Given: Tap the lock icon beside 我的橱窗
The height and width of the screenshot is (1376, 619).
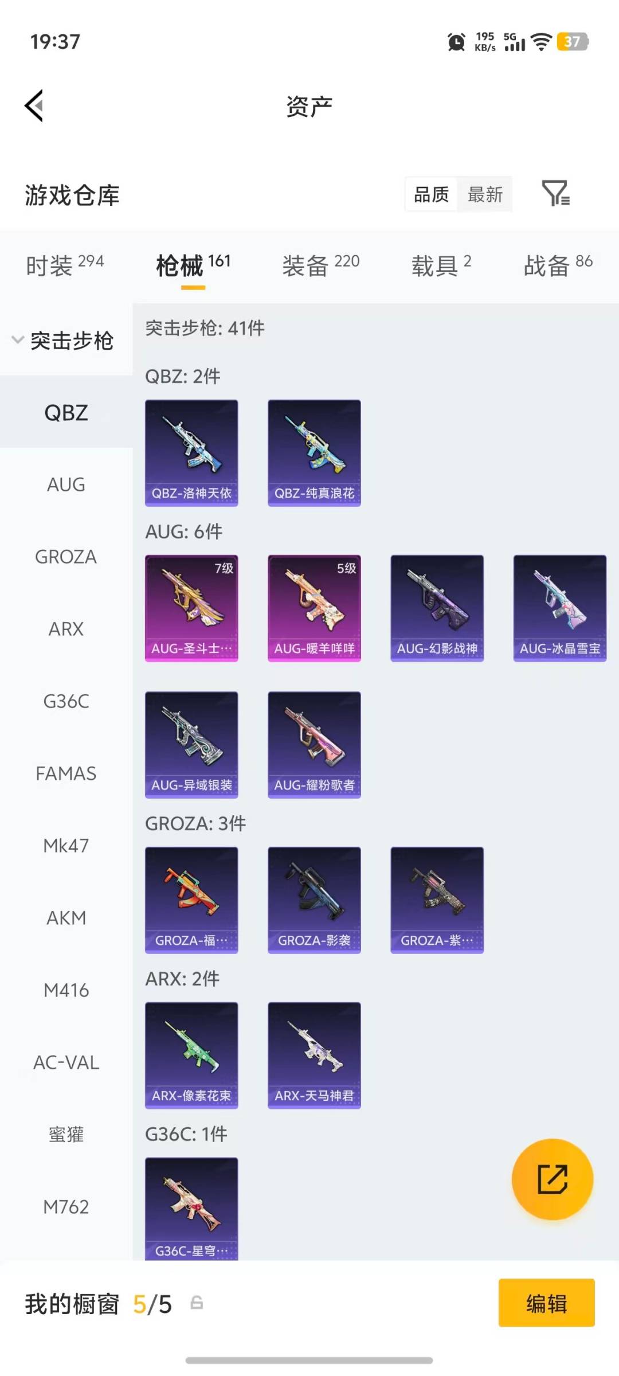Looking at the screenshot, I should (x=197, y=1303).
